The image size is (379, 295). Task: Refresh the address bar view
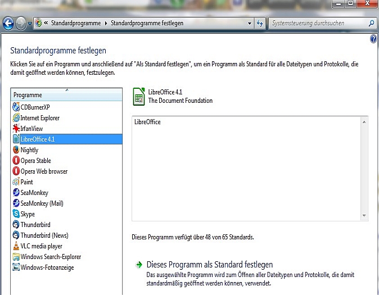tap(260, 23)
